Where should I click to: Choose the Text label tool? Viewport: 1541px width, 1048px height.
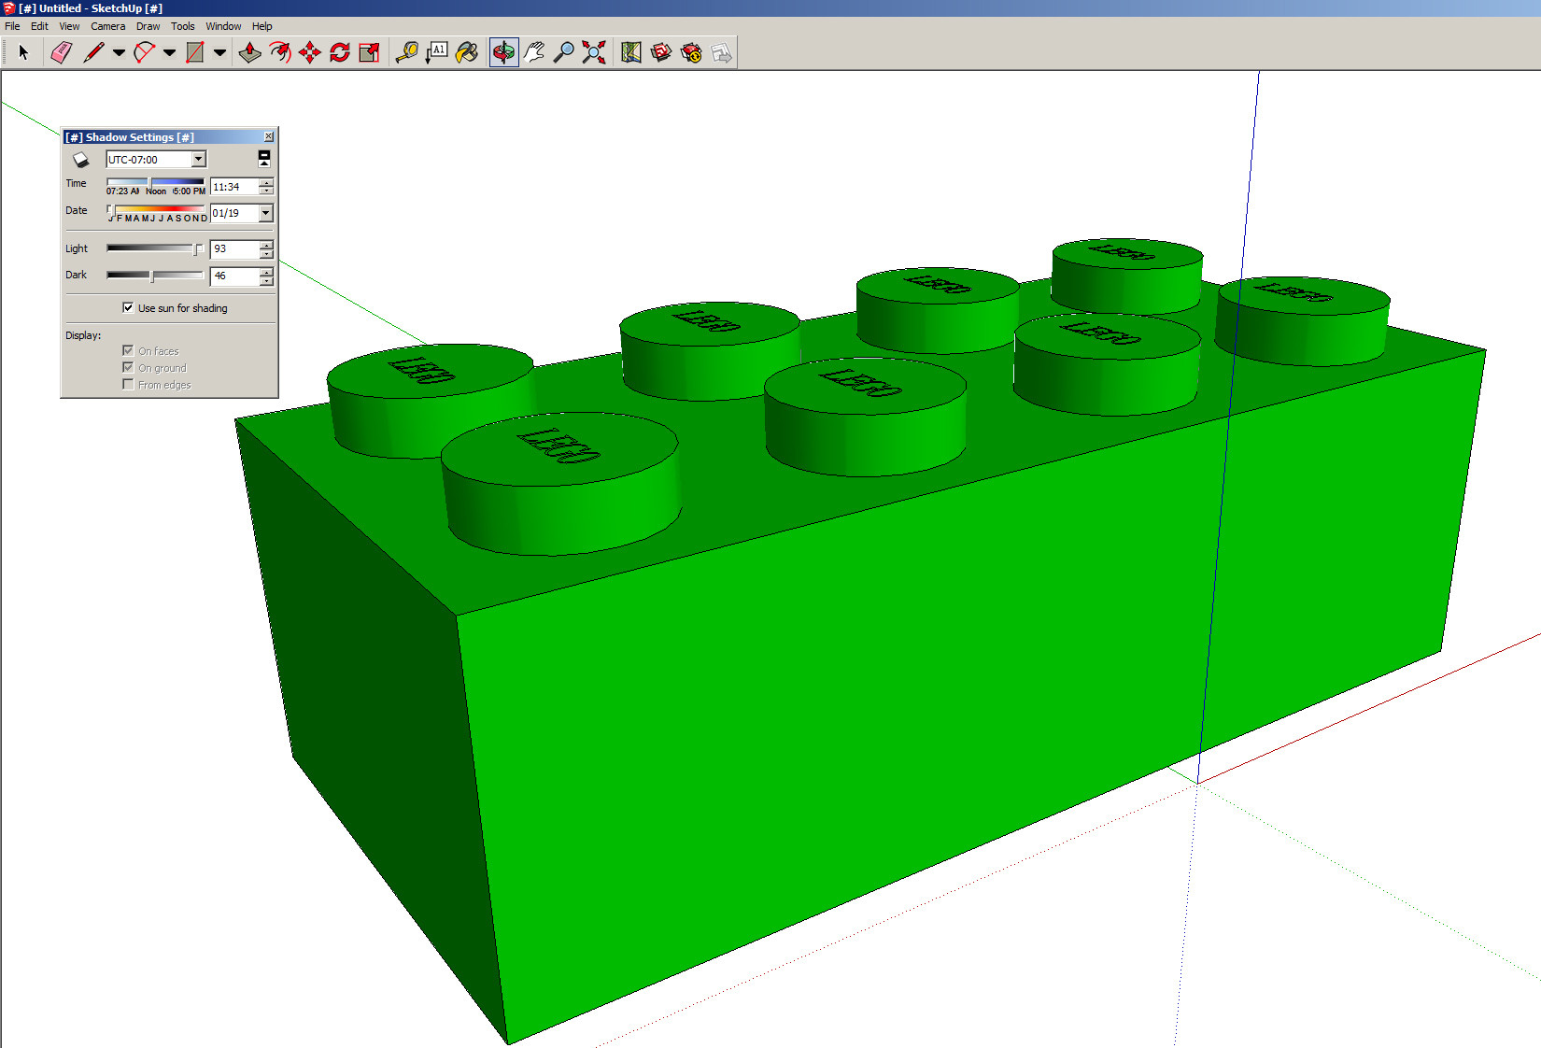click(x=436, y=52)
